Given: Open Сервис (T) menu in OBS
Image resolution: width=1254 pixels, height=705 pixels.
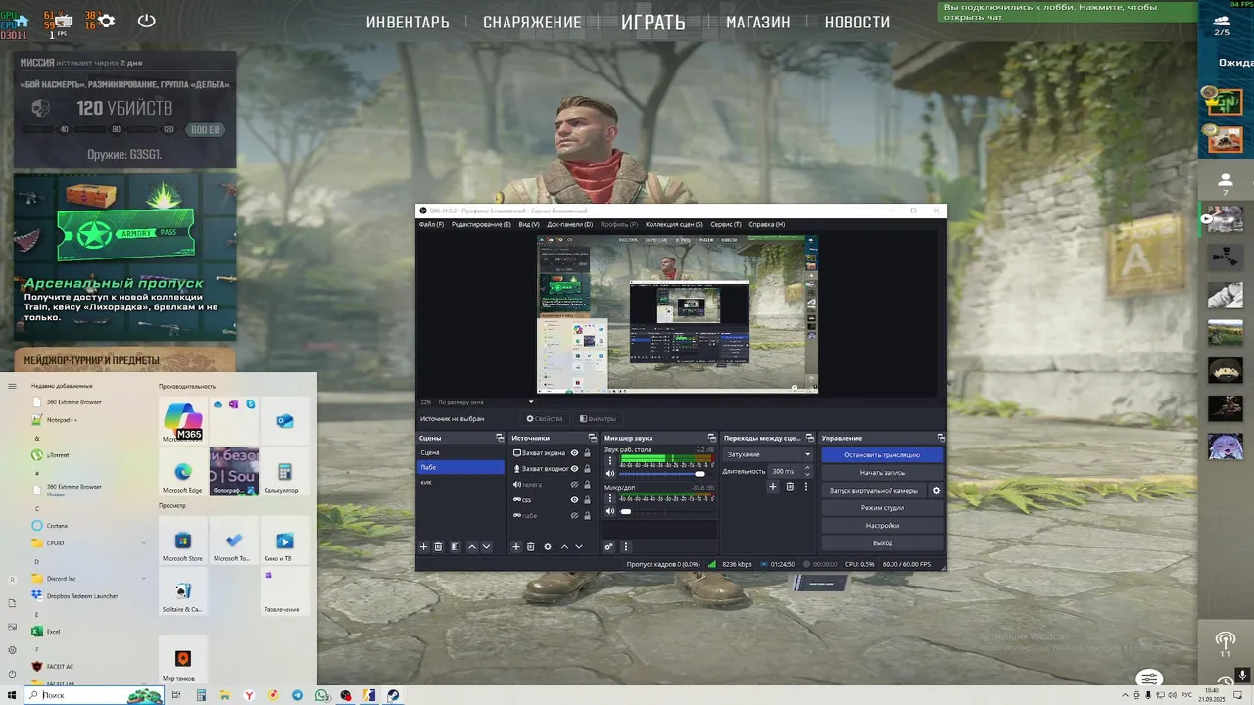Looking at the screenshot, I should point(726,224).
